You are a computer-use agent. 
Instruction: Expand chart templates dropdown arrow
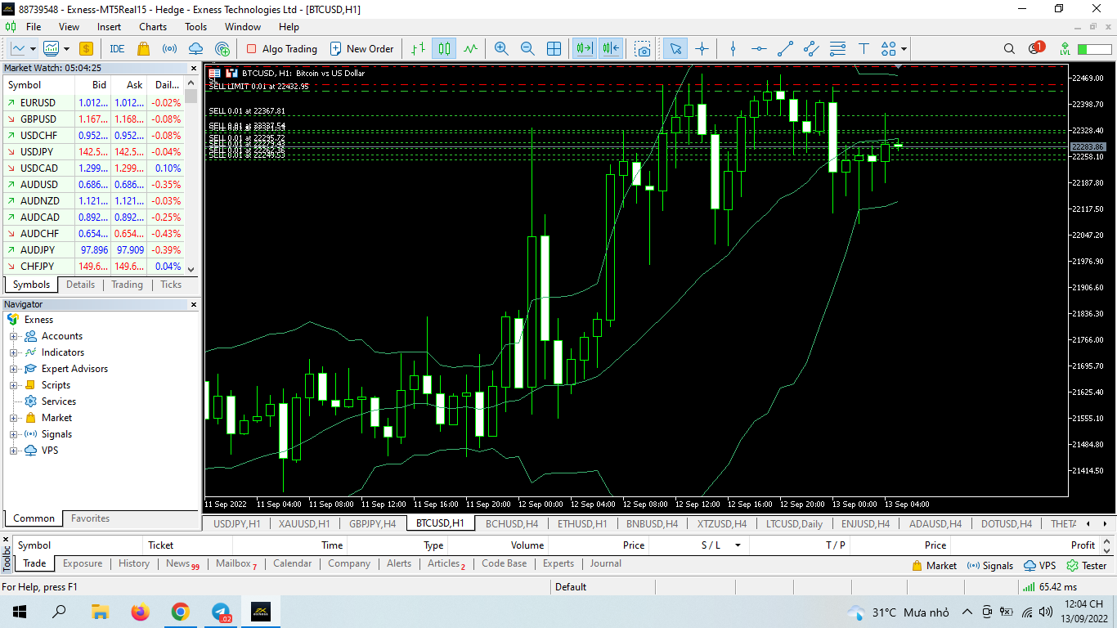coord(67,48)
